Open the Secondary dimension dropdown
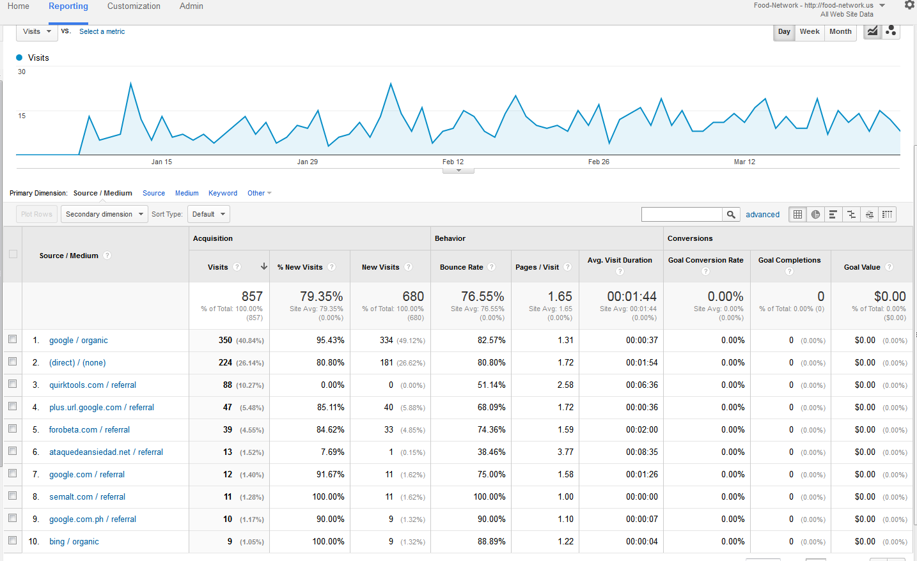Image resolution: width=917 pixels, height=561 pixels. tap(104, 214)
